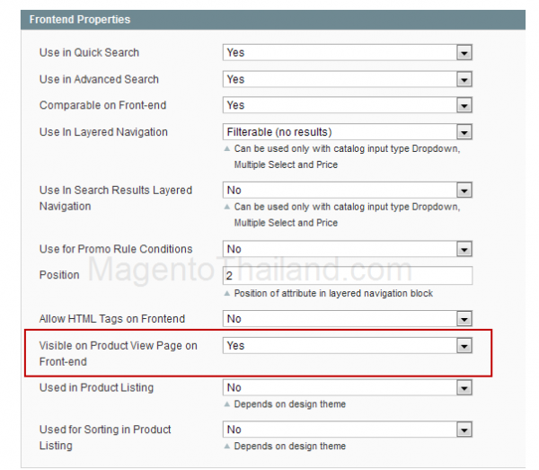Open Visible on Product View Page dropdown
The image size is (539, 470).
tap(347, 345)
